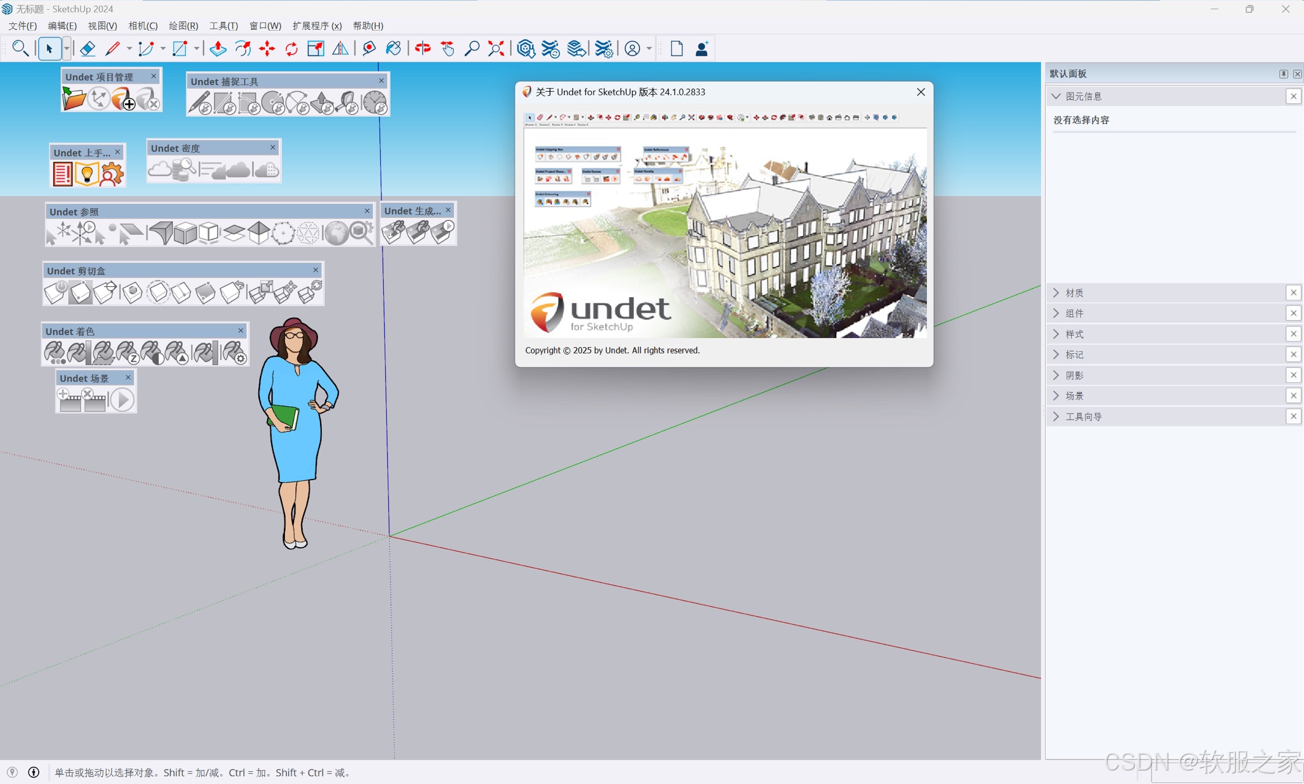
Task: Expand the 样式 panel section
Action: (1056, 334)
